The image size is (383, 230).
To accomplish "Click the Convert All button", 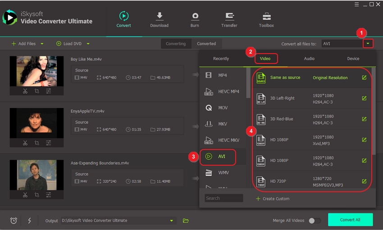I will point(350,220).
